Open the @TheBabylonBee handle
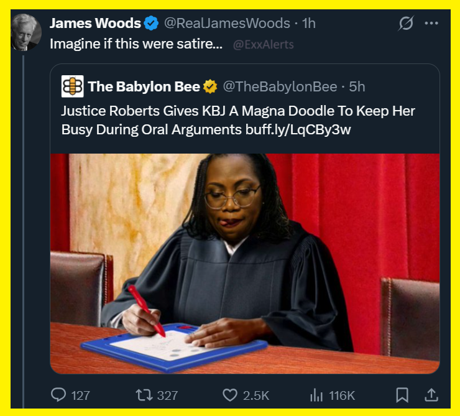460x416 pixels. coord(280,87)
